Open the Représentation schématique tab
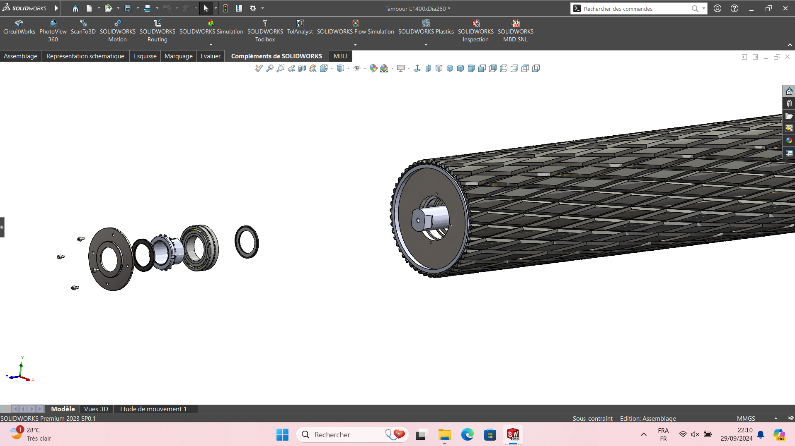The width and height of the screenshot is (795, 446). click(x=85, y=56)
